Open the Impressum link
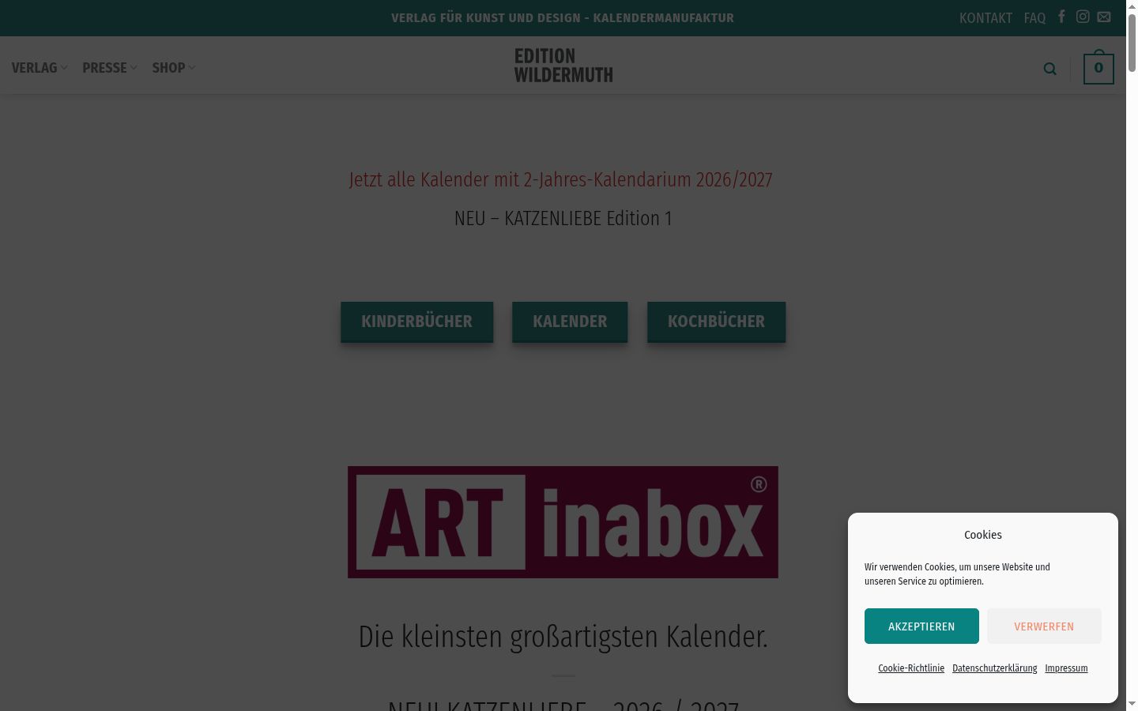 (1066, 668)
